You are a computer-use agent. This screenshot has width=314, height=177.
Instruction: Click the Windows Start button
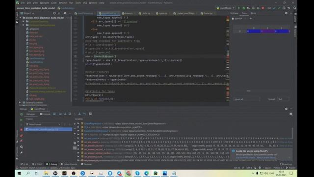tap(19, 173)
